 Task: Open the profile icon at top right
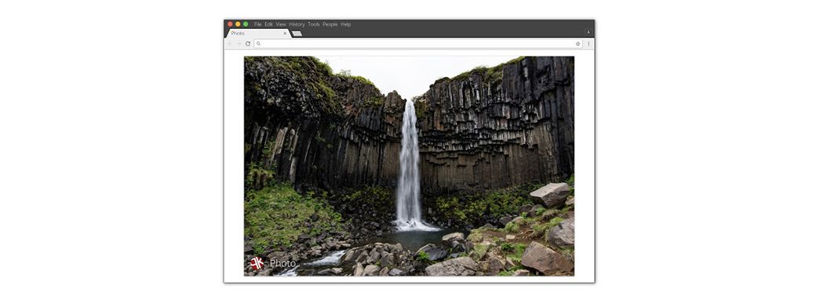pos(589,32)
